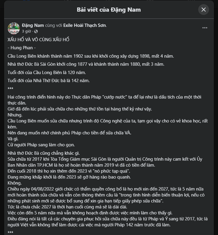218x235 pixels.
Task: Click the XẤU HỔ VÀ VÔ CÙNG XẤU HỔ heading
Action: pos(38,40)
